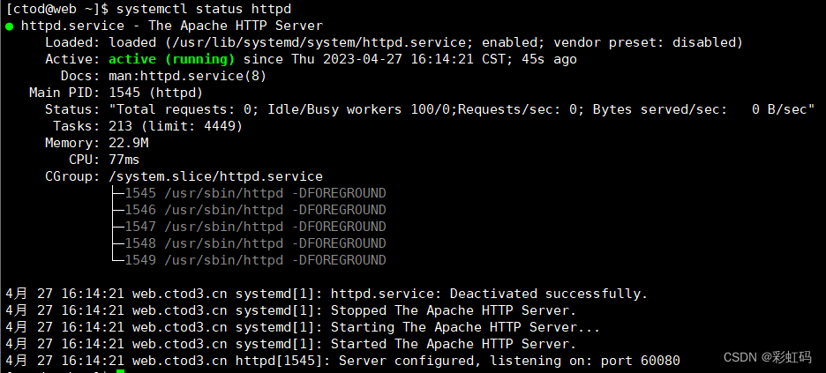Click the process tree entry for PID 1547
Image resolution: width=826 pixels, height=373 pixels.
(x=255, y=227)
